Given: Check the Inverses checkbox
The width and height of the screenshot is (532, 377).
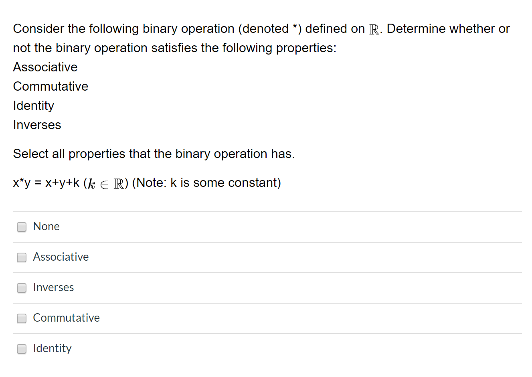Looking at the screenshot, I should 21,288.
